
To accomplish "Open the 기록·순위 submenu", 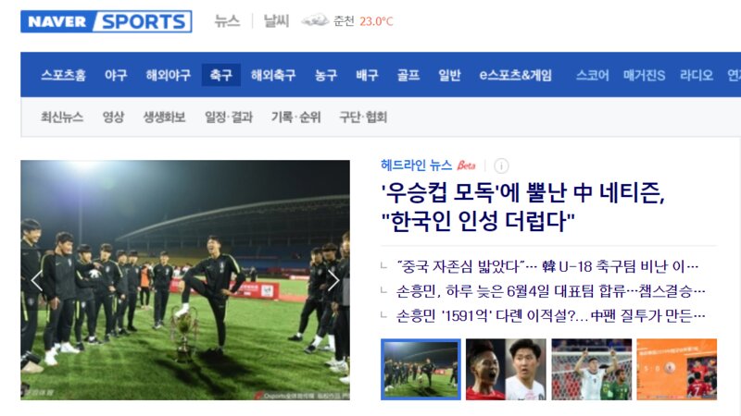I will [x=295, y=117].
